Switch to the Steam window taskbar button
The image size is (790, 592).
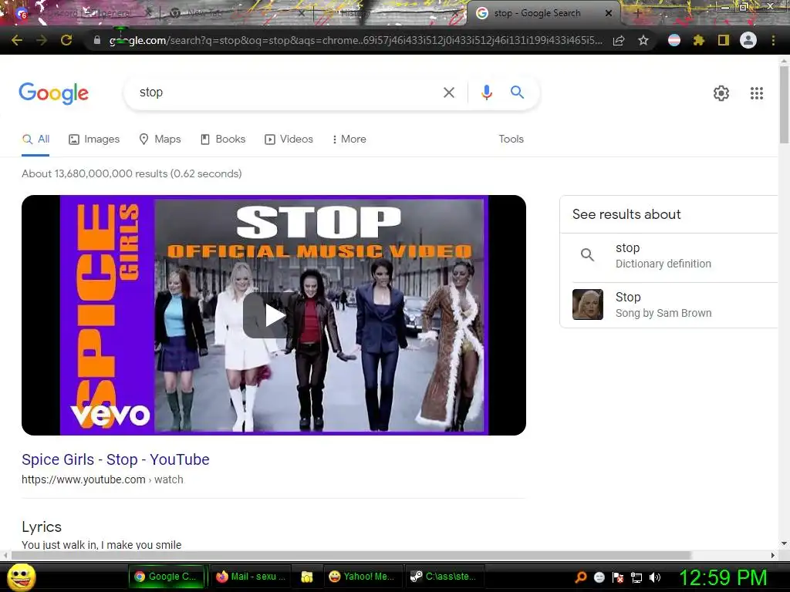pos(445,577)
